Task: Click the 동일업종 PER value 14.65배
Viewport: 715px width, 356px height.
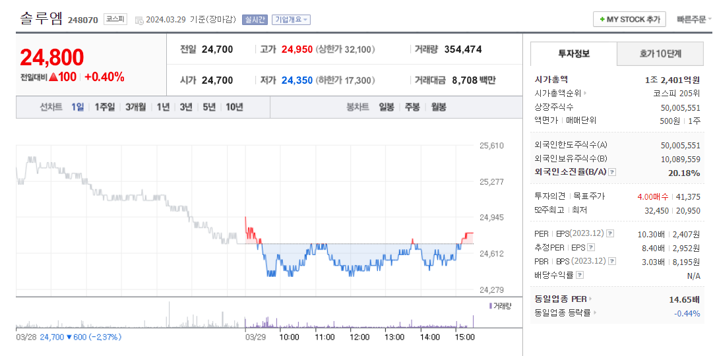Action: [685, 300]
